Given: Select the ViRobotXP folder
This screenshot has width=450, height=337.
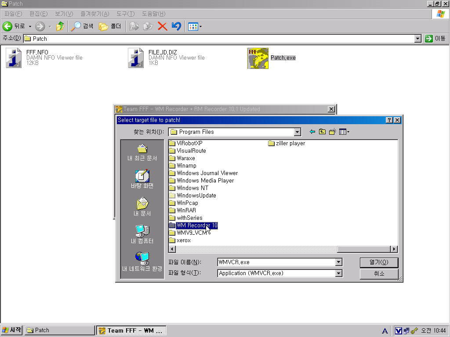Looking at the screenshot, I should (186, 143).
